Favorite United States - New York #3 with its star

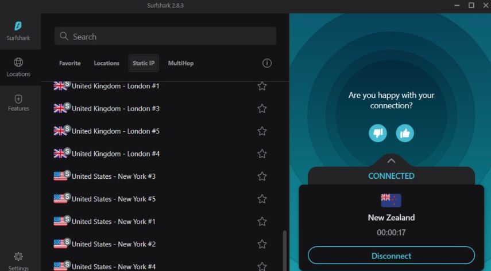[262, 176]
